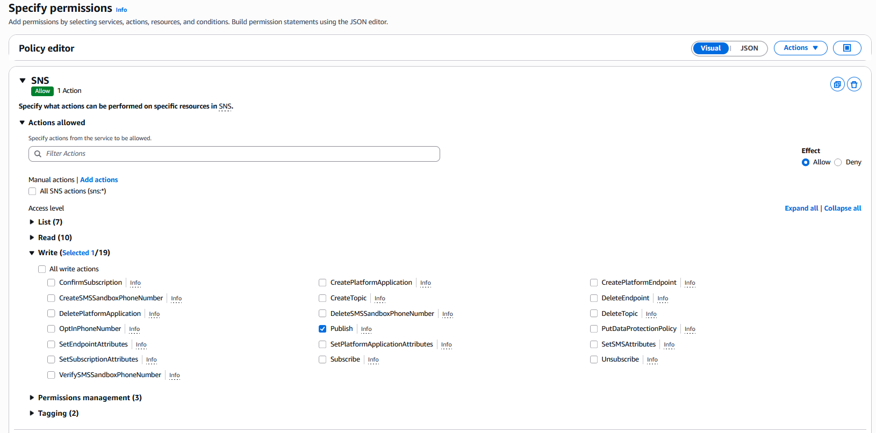The width and height of the screenshot is (876, 433).
Task: Check the DeletePlatformApplication checkbox
Action: (x=51, y=314)
